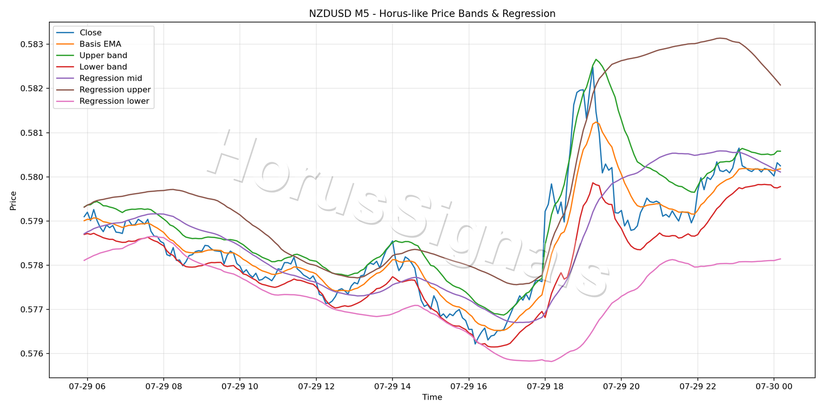This screenshot has width=824, height=412.
Task: Click the pink line swatch for Regression lower
Action: 65,101
